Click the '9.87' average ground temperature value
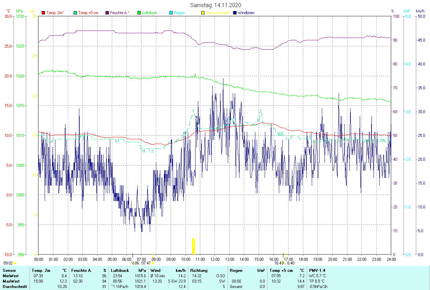Screen dimensions: 430x290 [301, 287]
